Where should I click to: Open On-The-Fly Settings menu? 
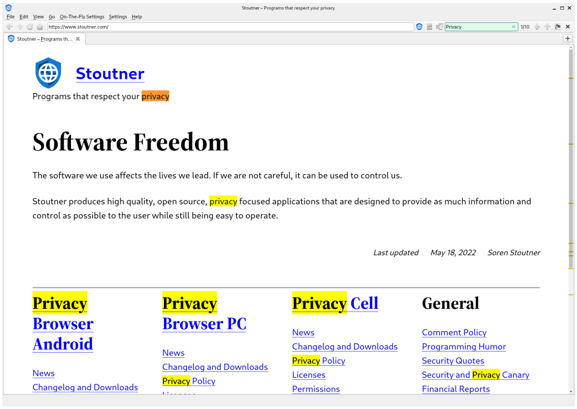(x=82, y=17)
